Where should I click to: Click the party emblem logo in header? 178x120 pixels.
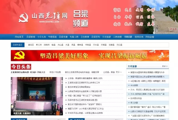click(23, 18)
